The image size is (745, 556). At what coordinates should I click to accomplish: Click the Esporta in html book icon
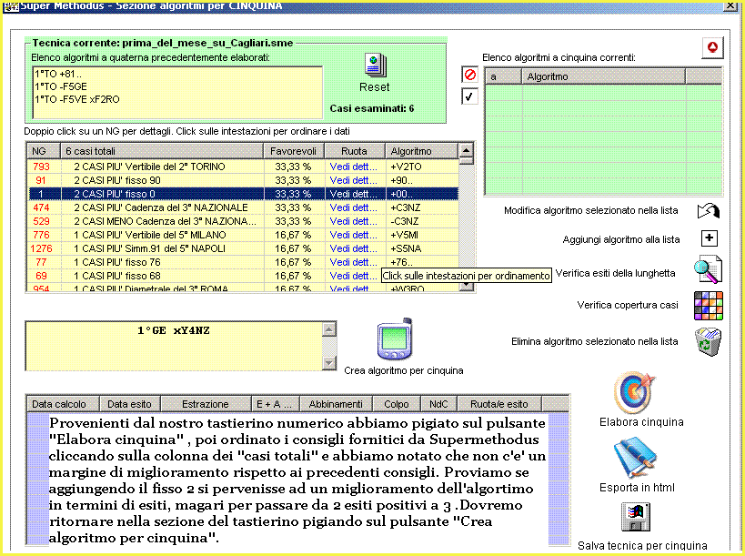click(x=635, y=457)
